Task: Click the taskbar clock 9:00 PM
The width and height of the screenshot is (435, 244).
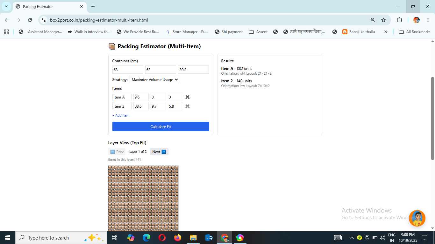Action: [408, 238]
